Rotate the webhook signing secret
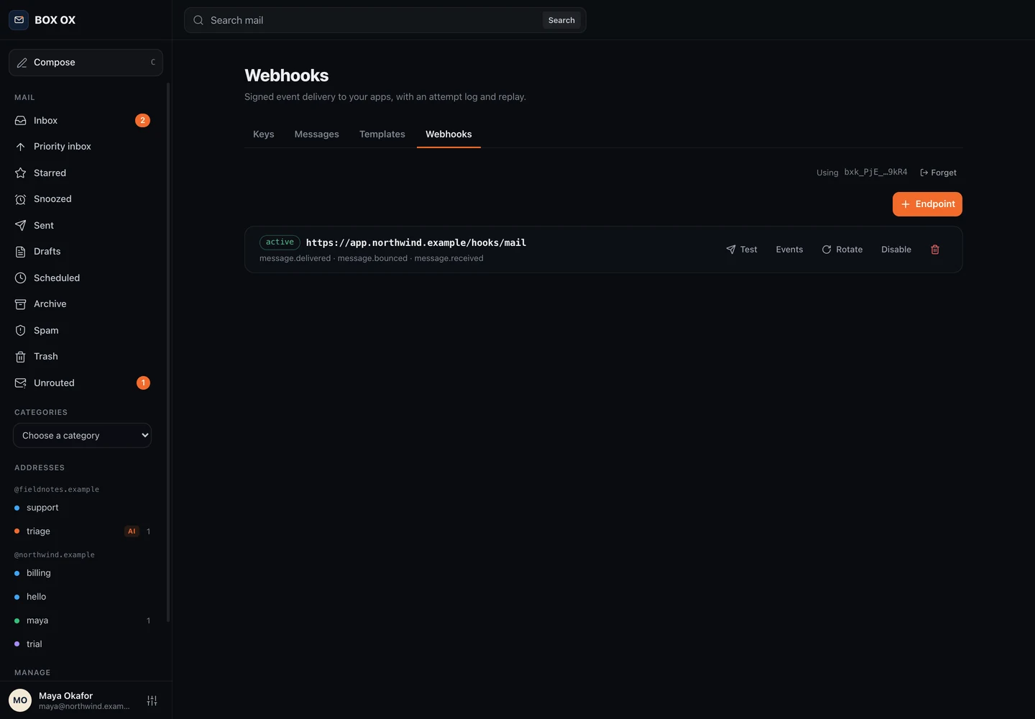The image size is (1035, 719). 842,249
